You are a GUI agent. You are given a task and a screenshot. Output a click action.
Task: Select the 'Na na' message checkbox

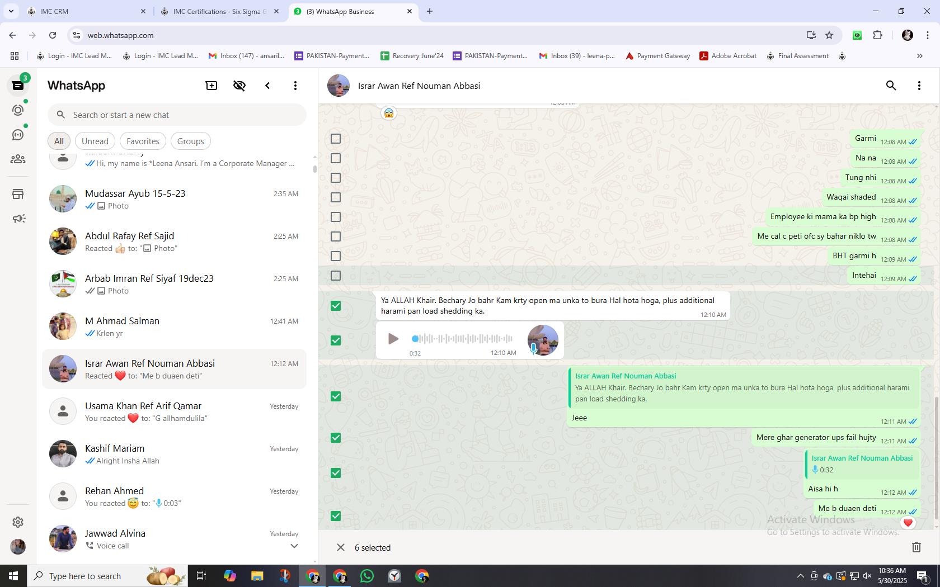coord(336,158)
